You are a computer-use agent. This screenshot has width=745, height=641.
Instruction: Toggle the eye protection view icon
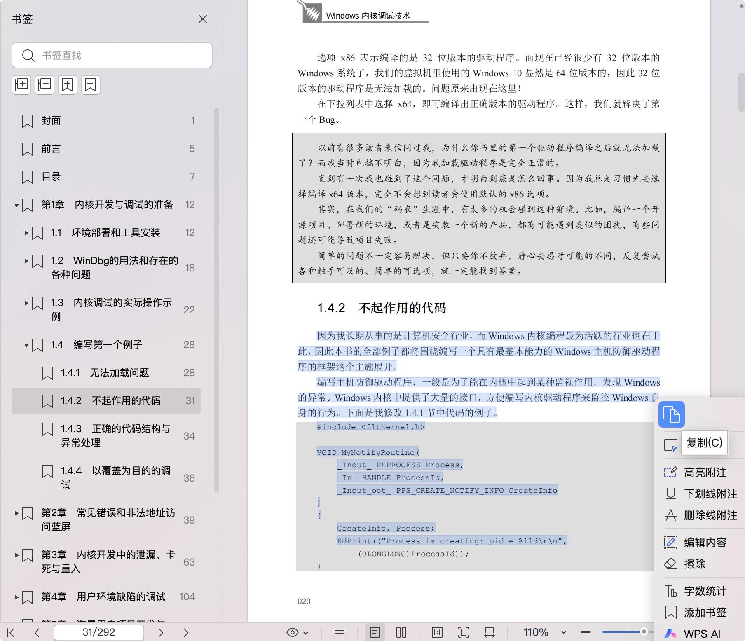click(293, 632)
